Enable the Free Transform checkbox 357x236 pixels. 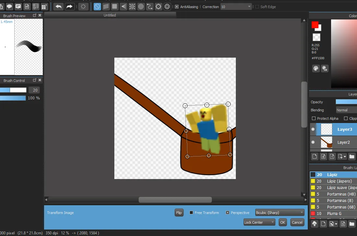[191, 213]
